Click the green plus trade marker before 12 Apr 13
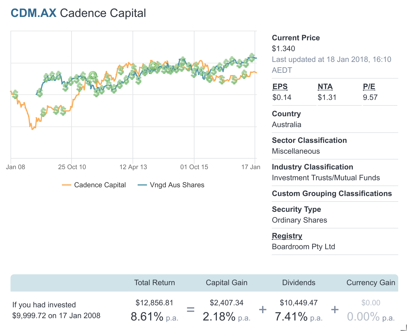The width and height of the screenshot is (407, 331). [x=93, y=76]
